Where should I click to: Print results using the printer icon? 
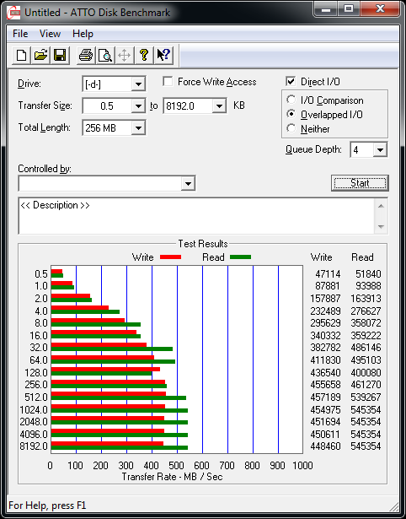pos(86,56)
